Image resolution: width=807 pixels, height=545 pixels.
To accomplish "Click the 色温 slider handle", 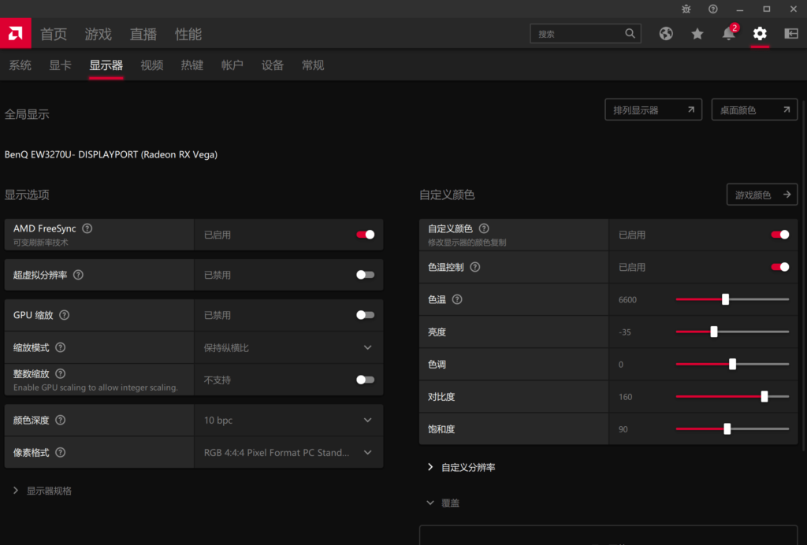I will [x=725, y=299].
